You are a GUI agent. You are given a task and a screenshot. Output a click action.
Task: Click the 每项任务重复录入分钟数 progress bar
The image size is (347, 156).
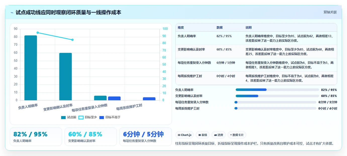[275, 102]
